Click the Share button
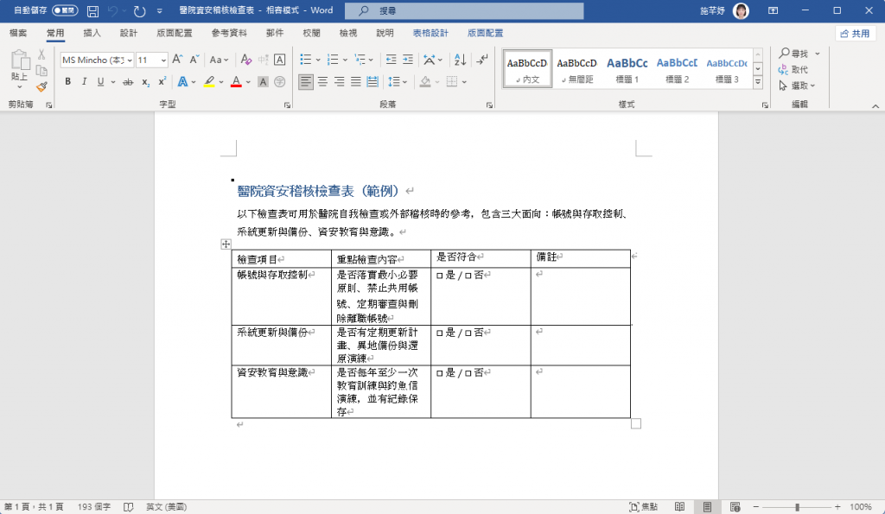The height and width of the screenshot is (514, 885). coord(855,34)
